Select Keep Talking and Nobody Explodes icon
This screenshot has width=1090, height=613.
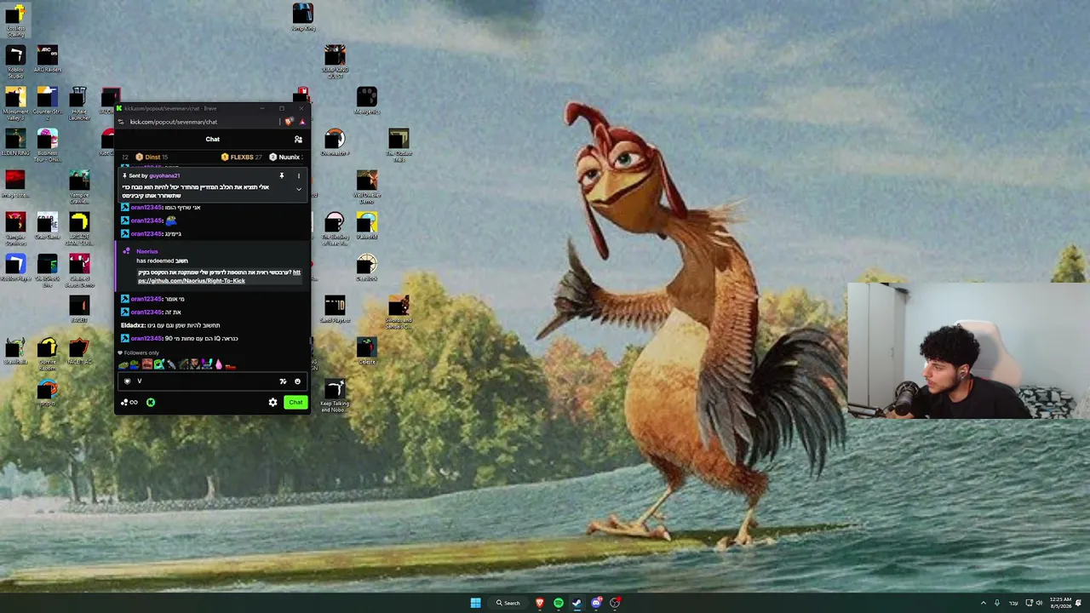click(335, 396)
